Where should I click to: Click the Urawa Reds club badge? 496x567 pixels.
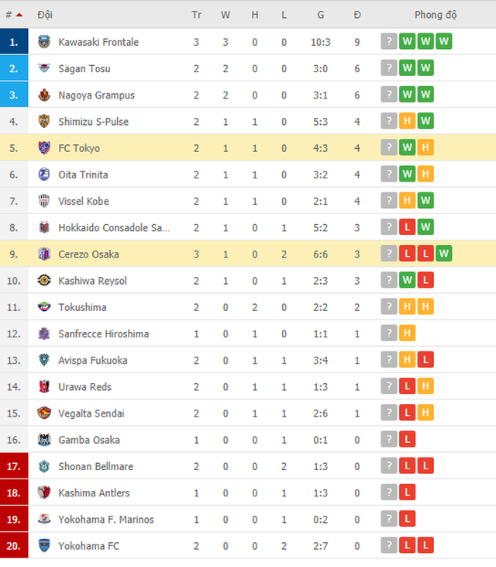pos(44,386)
